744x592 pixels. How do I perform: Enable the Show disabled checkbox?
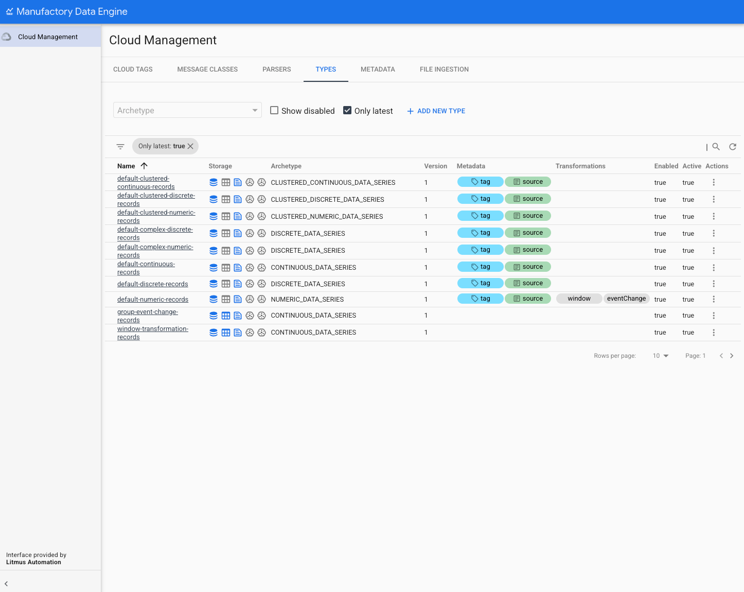274,111
